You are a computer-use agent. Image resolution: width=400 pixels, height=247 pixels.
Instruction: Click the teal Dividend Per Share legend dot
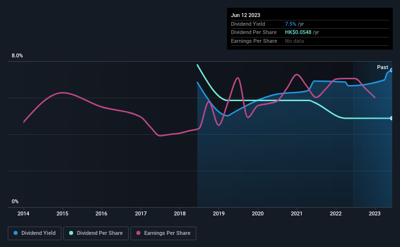coord(71,233)
